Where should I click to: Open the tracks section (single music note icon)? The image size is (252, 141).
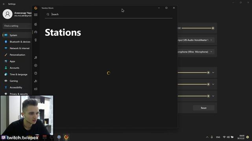(x=36, y=58)
